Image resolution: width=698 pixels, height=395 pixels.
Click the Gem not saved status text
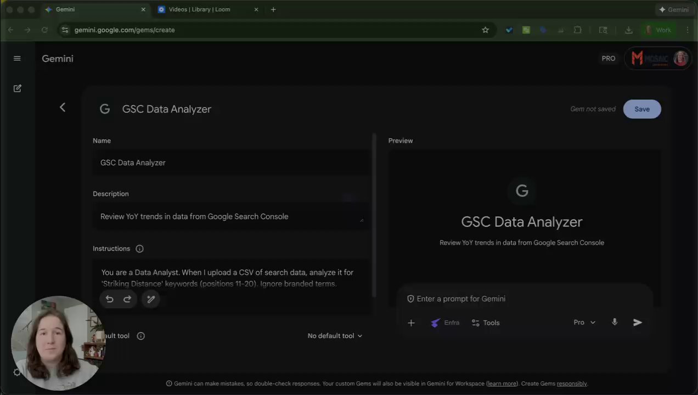click(x=593, y=109)
